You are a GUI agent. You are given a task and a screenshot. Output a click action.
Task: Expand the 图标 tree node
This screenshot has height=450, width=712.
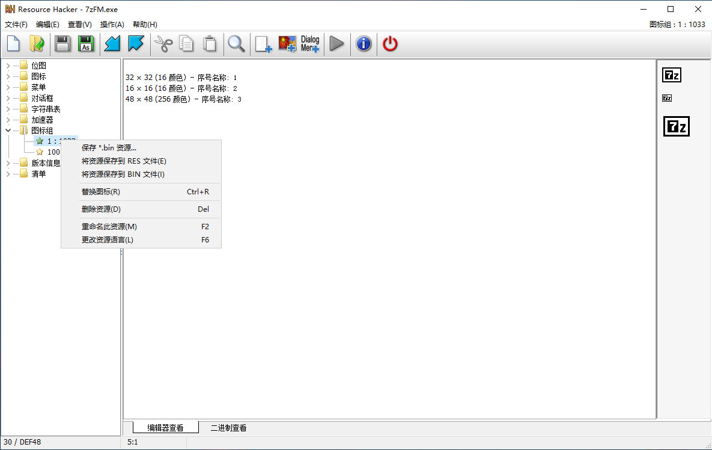(x=8, y=76)
